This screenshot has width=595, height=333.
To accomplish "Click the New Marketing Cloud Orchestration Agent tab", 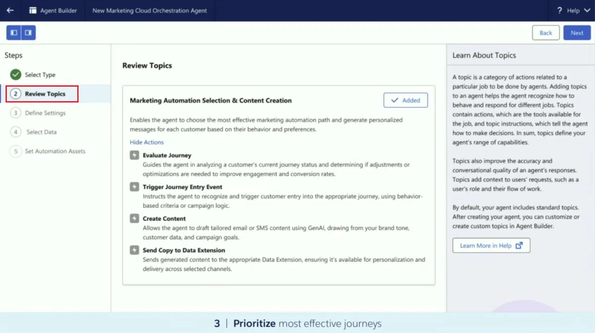I will (150, 10).
